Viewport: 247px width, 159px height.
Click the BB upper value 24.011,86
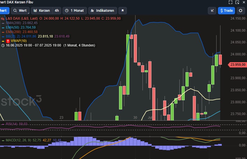pos(29,36)
